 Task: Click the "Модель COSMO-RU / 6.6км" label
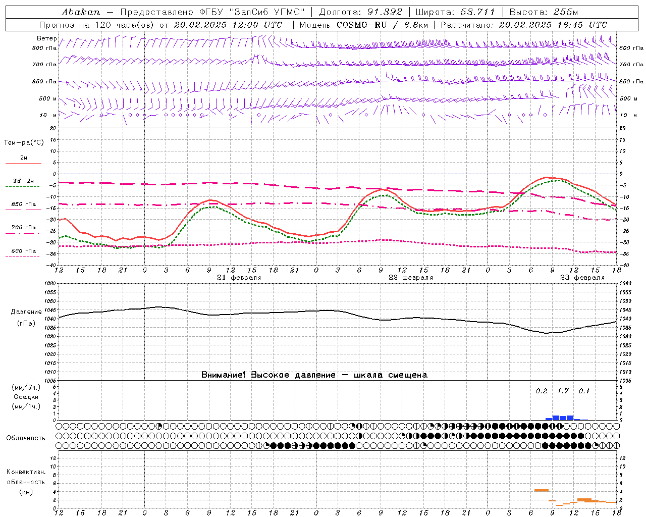pos(364,25)
